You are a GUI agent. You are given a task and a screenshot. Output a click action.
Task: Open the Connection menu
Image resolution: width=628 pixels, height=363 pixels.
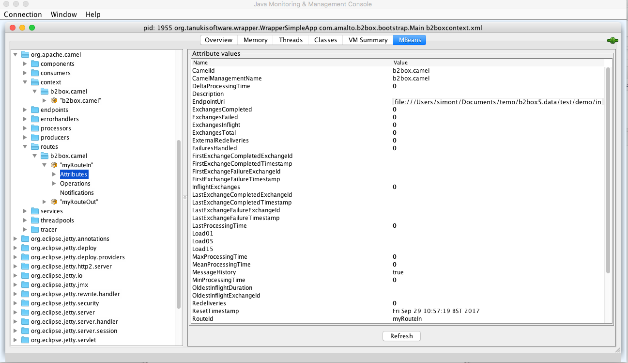23,15
